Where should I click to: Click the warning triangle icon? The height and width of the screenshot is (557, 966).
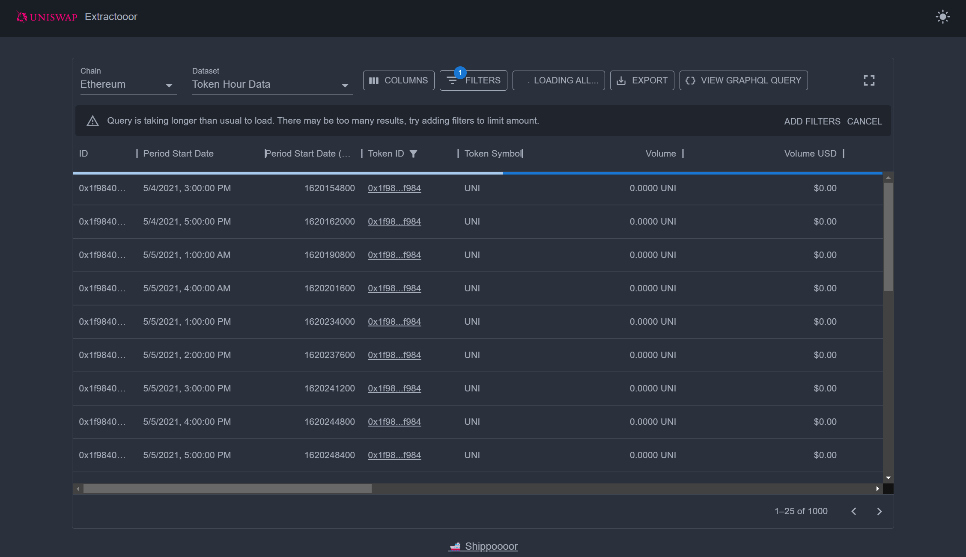coord(92,121)
